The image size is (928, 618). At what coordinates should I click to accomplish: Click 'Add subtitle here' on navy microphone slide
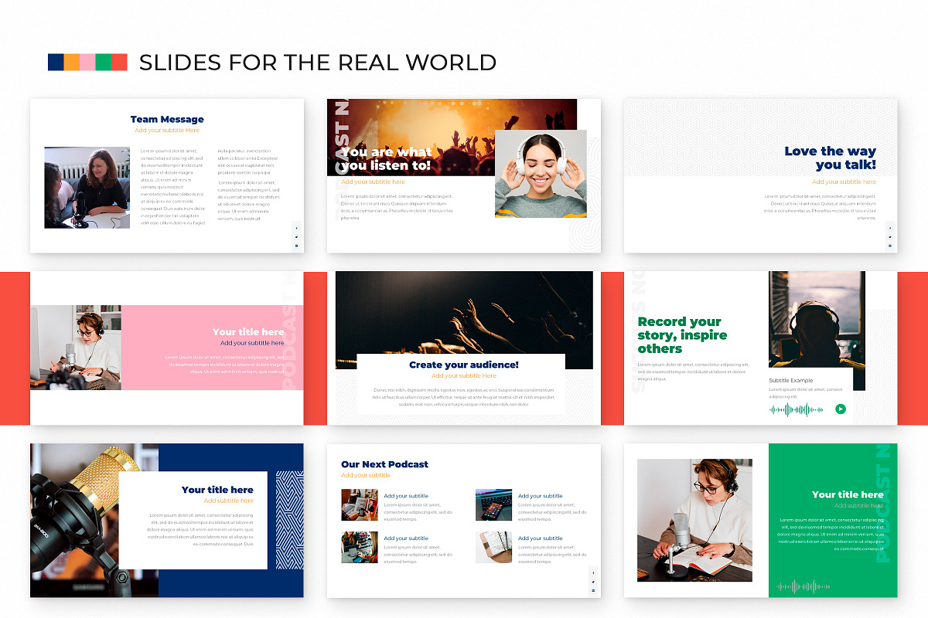coord(229,501)
